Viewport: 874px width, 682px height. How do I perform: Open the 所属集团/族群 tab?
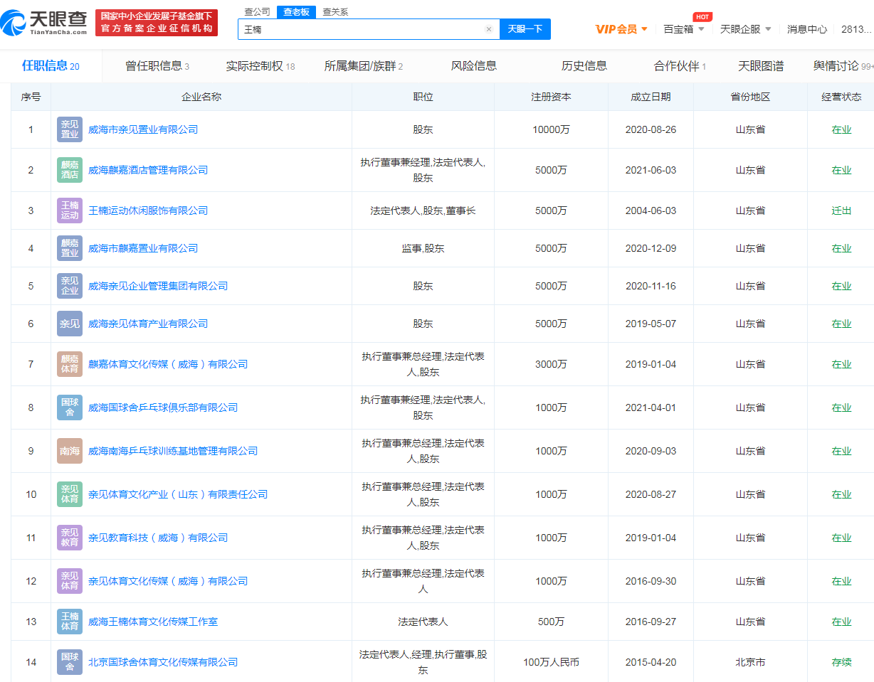tap(364, 66)
